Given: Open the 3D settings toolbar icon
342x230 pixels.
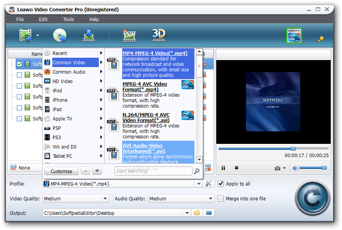Looking at the screenshot, I should pyautogui.click(x=159, y=35).
